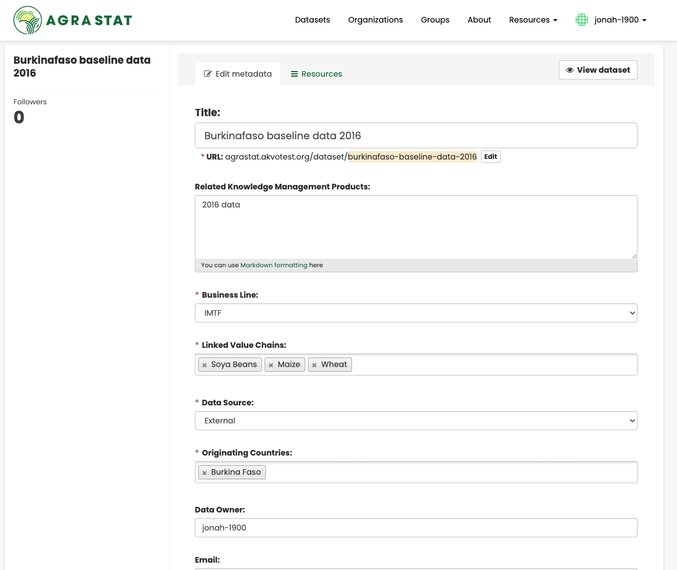
Task: Click the jonah-1900 user avatar icon
Action: click(x=582, y=20)
